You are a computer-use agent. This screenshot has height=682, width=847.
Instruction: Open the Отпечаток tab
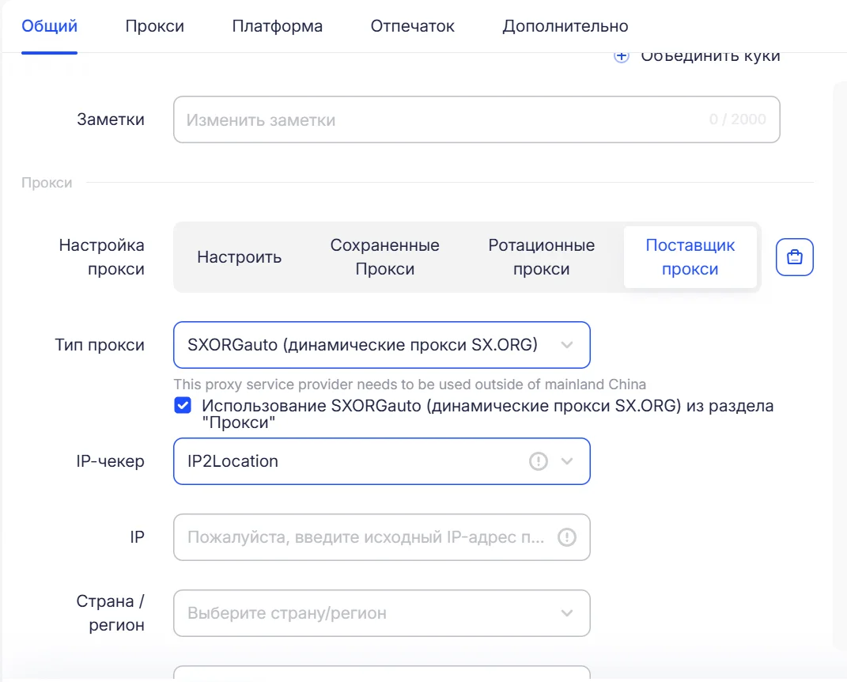click(412, 26)
